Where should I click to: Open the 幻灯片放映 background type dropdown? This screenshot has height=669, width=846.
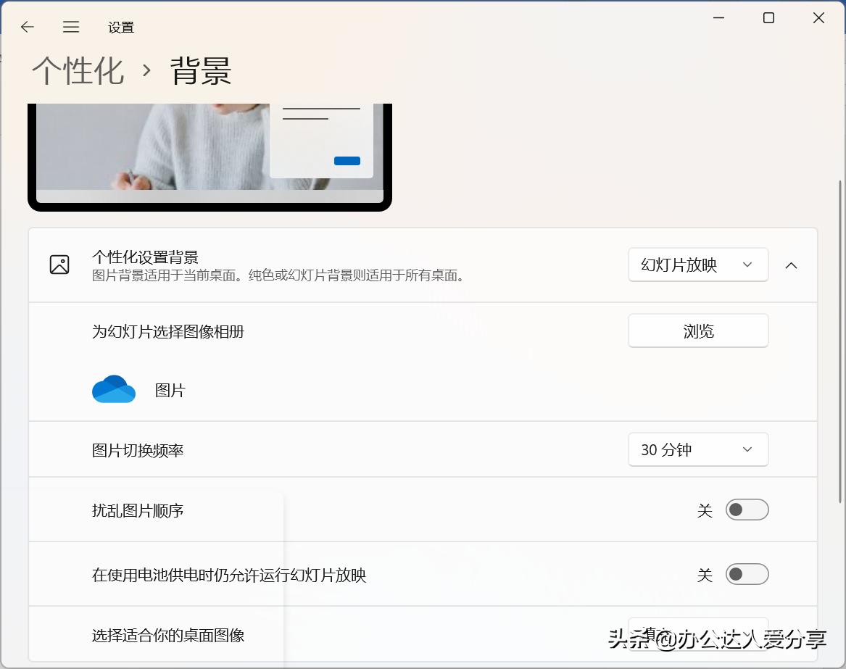[697, 265]
